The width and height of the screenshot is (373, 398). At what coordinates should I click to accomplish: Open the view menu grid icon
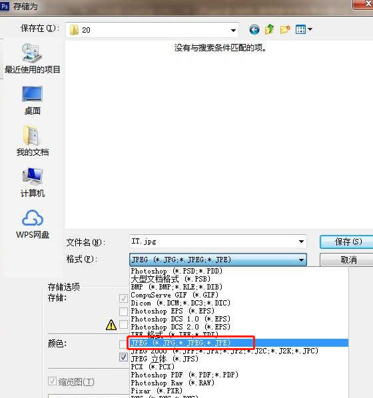point(304,29)
